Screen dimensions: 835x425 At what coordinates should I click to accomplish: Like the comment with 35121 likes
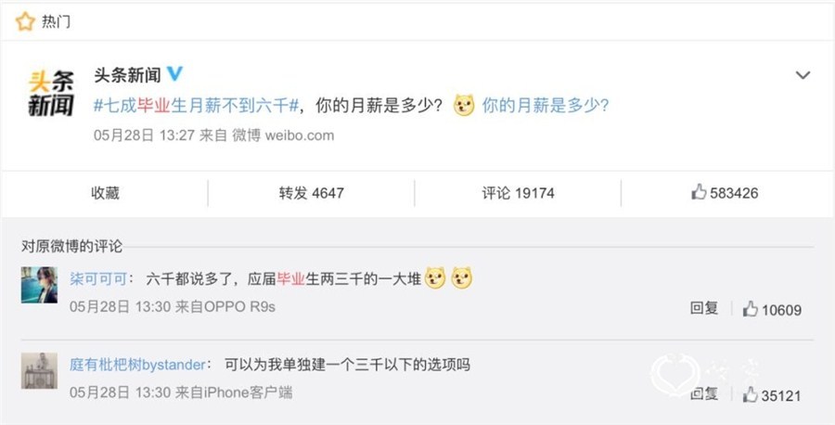point(772,394)
